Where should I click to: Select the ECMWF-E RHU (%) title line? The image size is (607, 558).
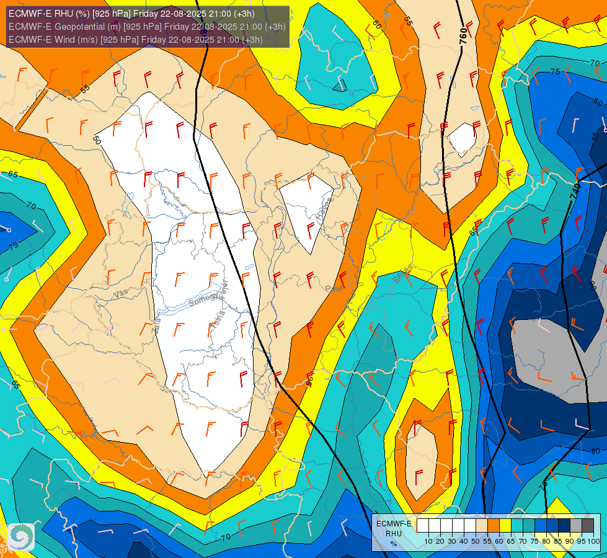(x=131, y=14)
